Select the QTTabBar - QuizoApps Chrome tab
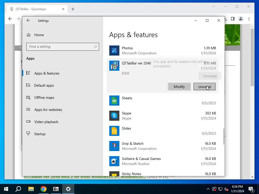Viewport: 259px width, 194px height. 37,9
